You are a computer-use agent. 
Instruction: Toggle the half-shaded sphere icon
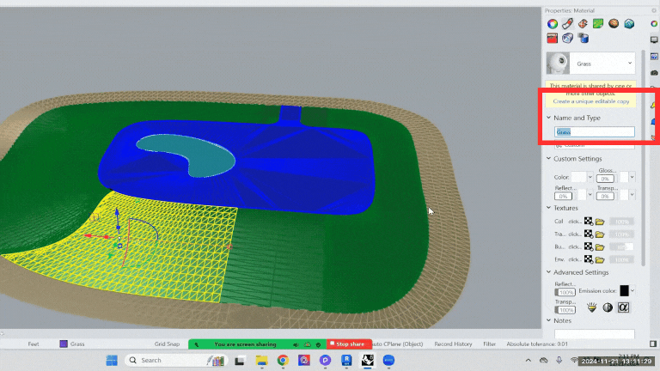click(608, 307)
